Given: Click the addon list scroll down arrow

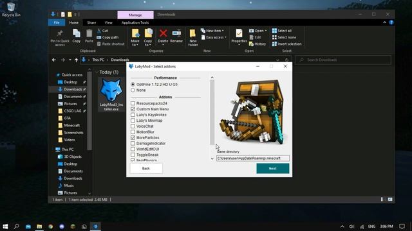Looking at the screenshot, I should pyautogui.click(x=212, y=158).
